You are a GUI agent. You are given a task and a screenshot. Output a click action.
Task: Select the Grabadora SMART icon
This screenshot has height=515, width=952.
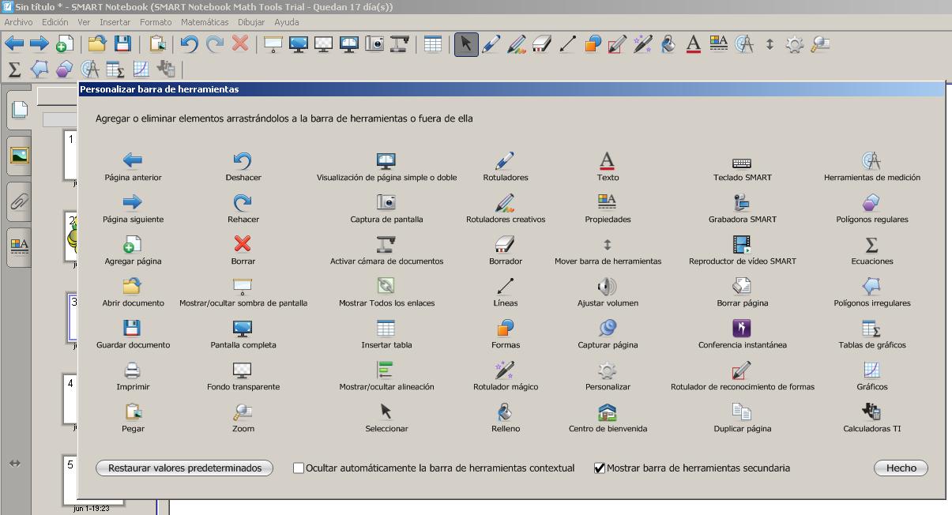pos(741,202)
